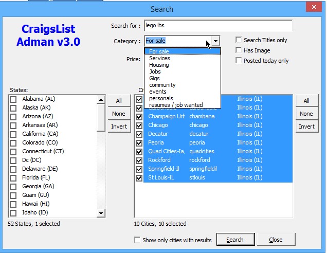This screenshot has height=253, width=327.
Task: Check the Alabama (AL) state box
Action: click(x=13, y=99)
